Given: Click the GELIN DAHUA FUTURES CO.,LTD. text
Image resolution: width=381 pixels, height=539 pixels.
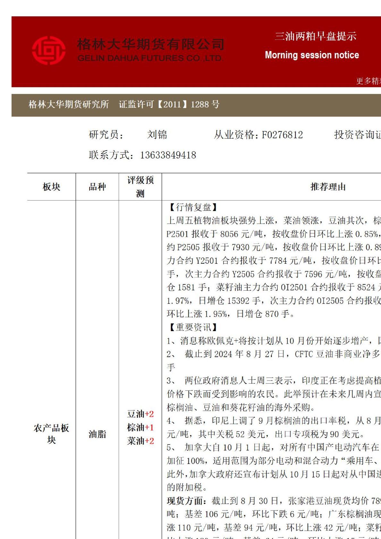Looking at the screenshot, I should pos(150,58).
